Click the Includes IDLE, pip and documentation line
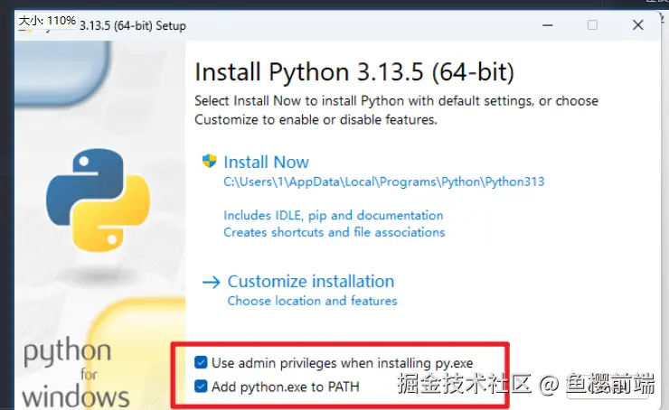The width and height of the screenshot is (669, 410). (333, 216)
